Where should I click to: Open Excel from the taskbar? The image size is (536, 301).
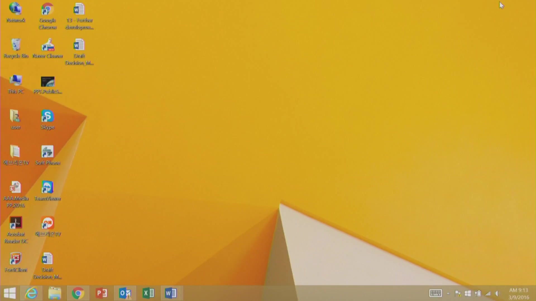[x=148, y=293]
